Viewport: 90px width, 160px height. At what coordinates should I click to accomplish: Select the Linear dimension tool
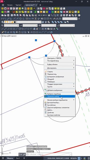(x=2, y=19)
